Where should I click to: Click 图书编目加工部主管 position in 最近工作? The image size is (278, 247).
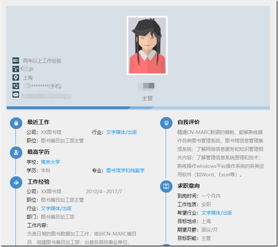[62, 141]
